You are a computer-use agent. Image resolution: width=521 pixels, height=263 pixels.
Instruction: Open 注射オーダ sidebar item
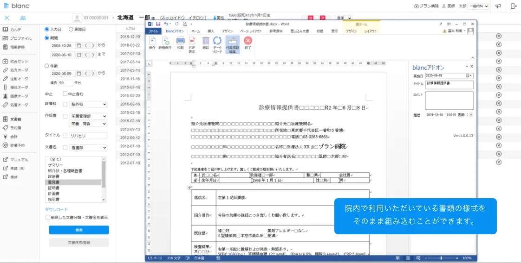point(15,79)
